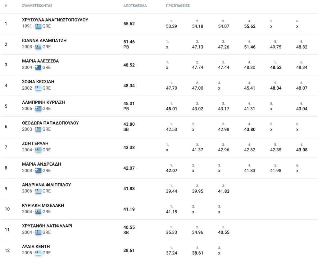The height and width of the screenshot is (259, 318).
Task: Click the ΑΠΟΤΕΛΕΣΜΑ column header
Action: 135,6
